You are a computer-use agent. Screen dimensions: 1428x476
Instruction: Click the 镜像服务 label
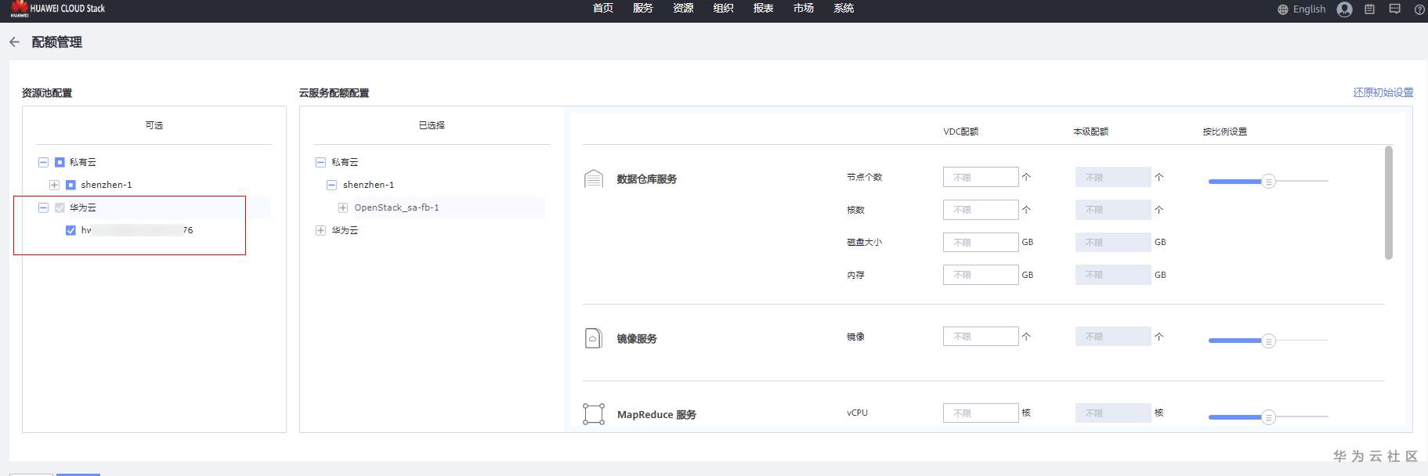(x=637, y=339)
